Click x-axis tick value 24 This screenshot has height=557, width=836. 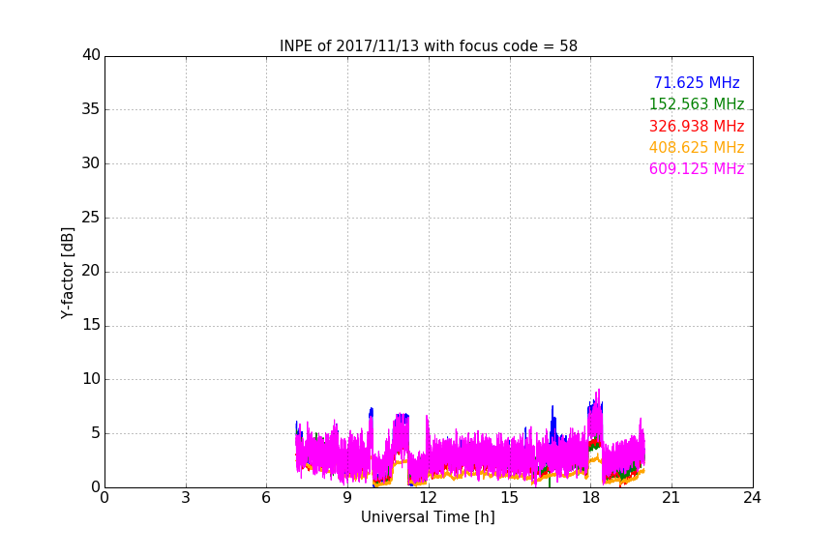[753, 498]
